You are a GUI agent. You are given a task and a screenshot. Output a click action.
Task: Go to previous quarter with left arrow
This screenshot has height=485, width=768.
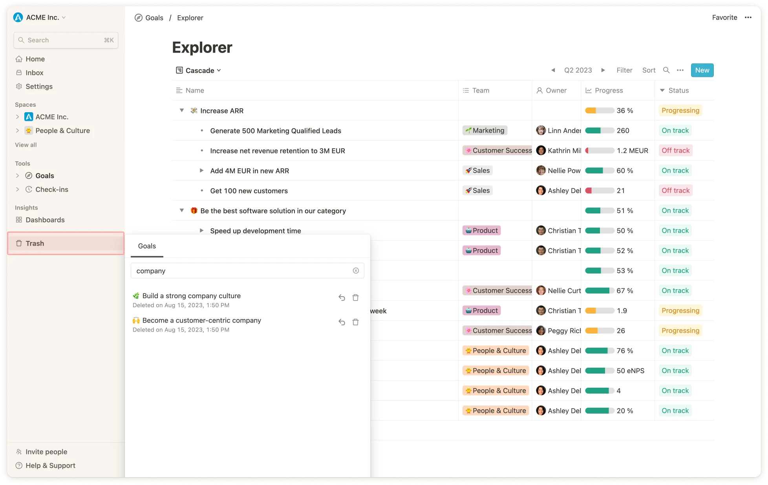553,70
